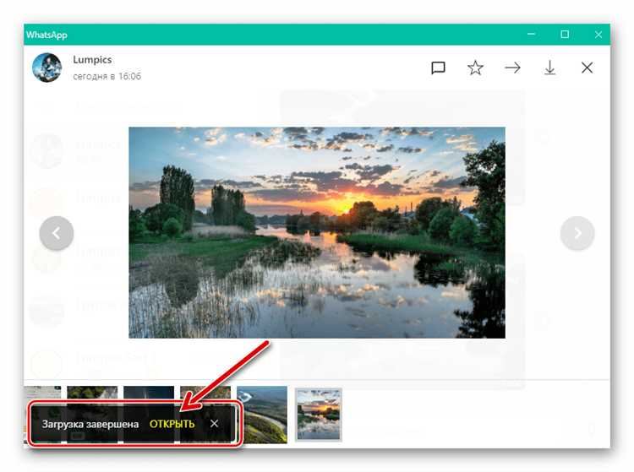Click the Lumpics sender name
634x472 pixels.
[x=92, y=60]
